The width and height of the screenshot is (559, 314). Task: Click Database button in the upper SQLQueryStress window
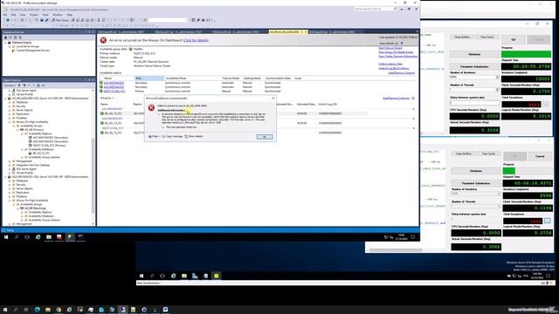pos(474,54)
